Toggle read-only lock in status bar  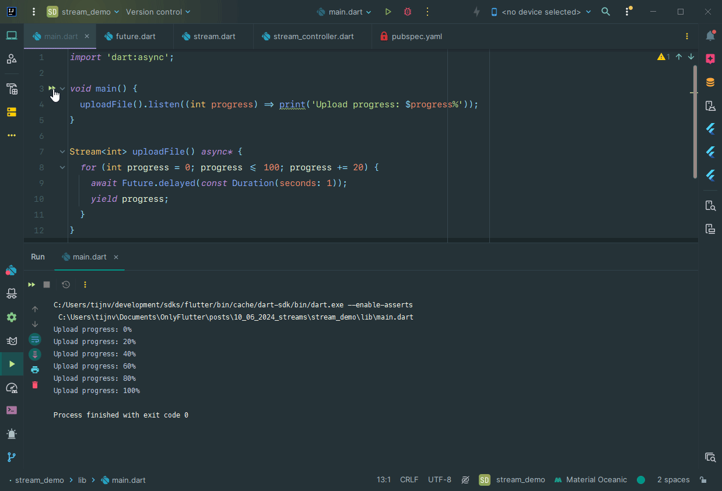703,480
